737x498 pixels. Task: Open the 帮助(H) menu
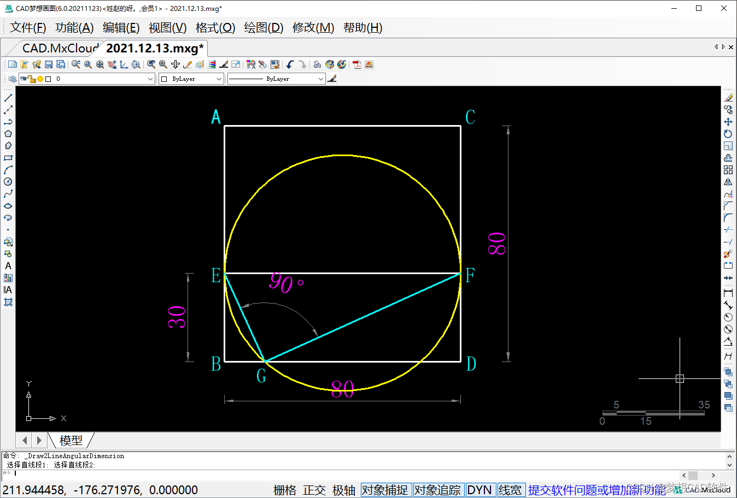click(x=363, y=27)
